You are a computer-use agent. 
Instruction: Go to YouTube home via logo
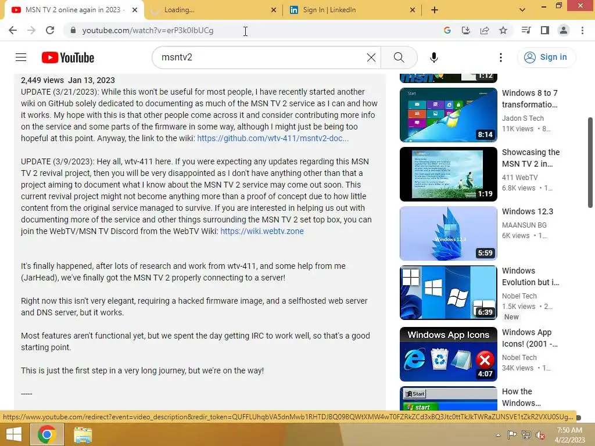click(68, 57)
